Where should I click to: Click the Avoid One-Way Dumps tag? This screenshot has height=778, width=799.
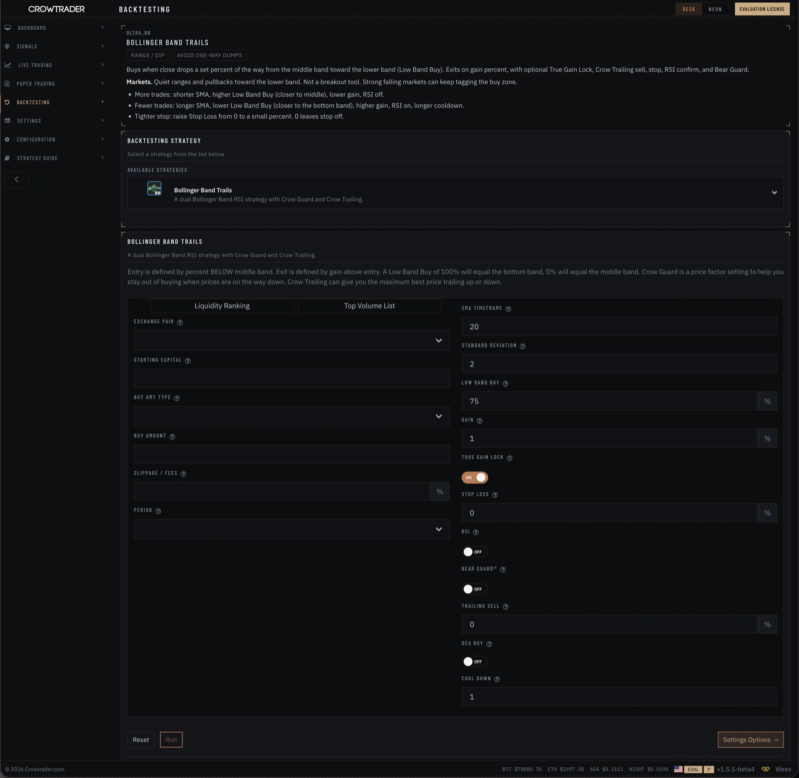pyautogui.click(x=210, y=55)
